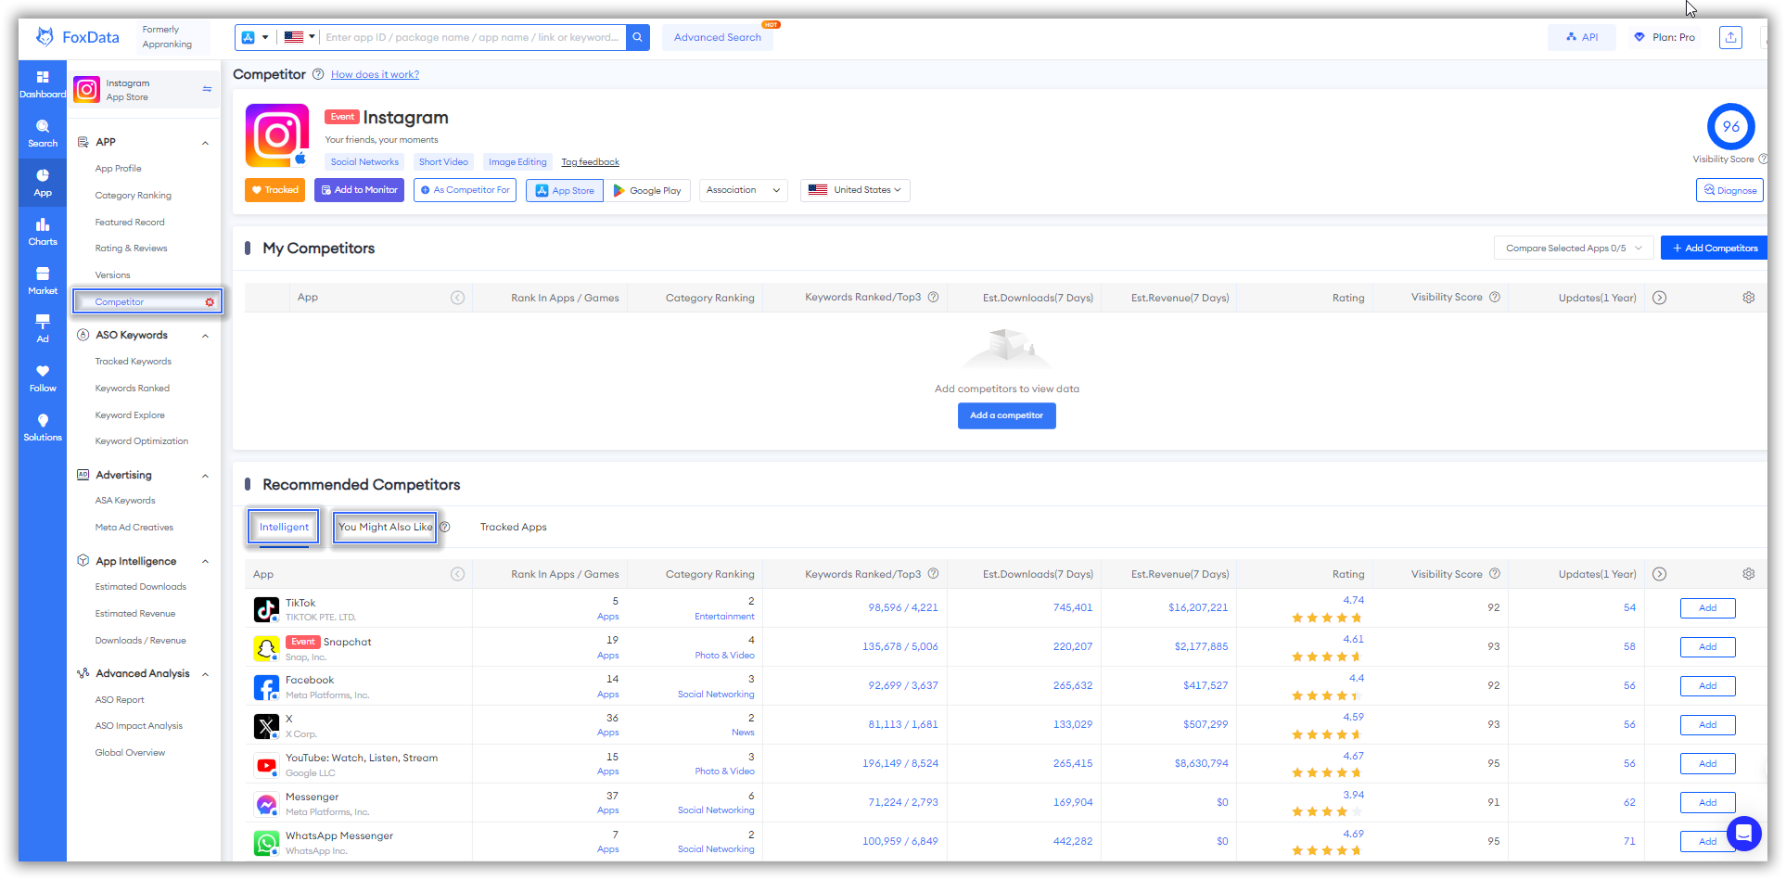The height and width of the screenshot is (880, 1786).
Task: Click the Add Competitors button
Action: click(x=1714, y=248)
